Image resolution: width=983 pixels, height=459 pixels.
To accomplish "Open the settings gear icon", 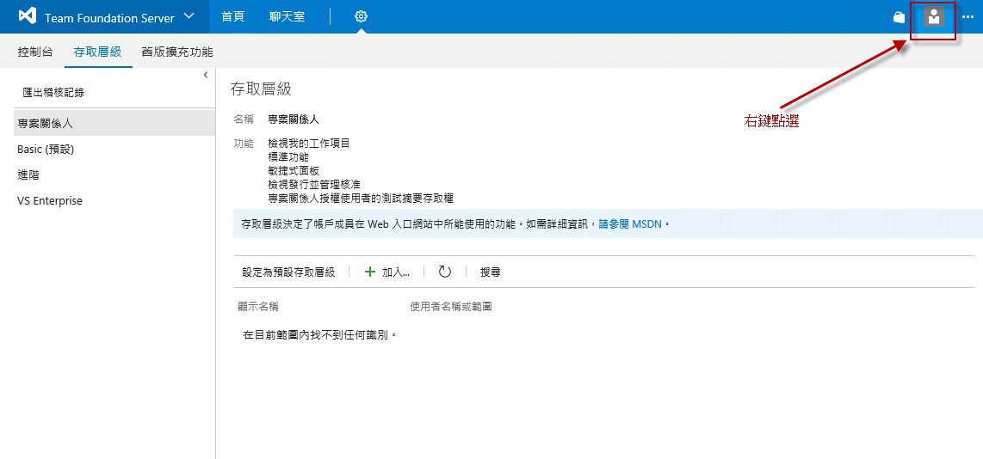I will click(361, 17).
